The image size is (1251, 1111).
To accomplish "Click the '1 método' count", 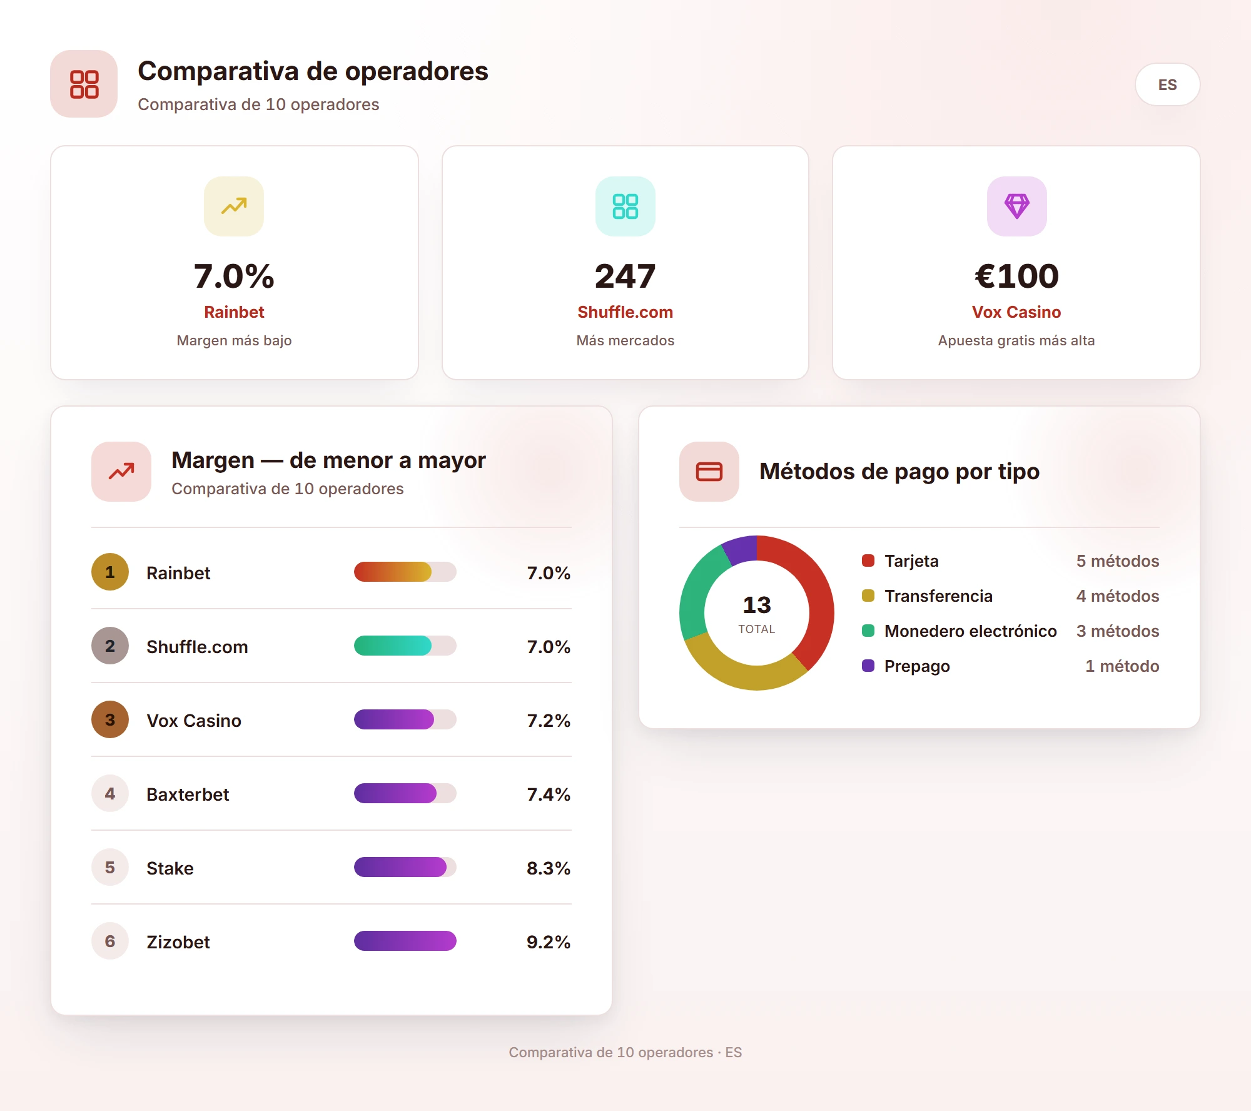I will (x=1122, y=666).
